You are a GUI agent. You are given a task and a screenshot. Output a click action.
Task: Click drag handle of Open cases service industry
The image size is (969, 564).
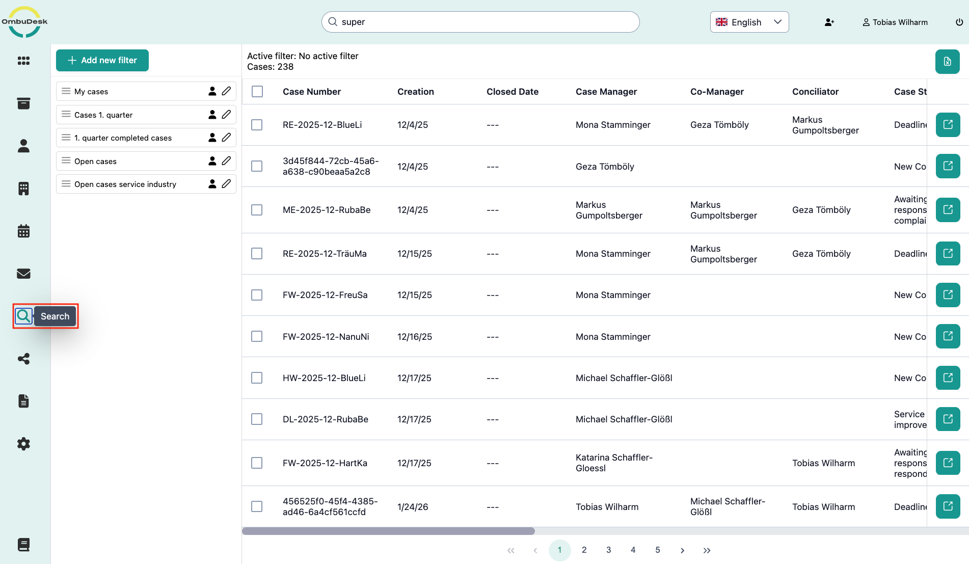66,184
